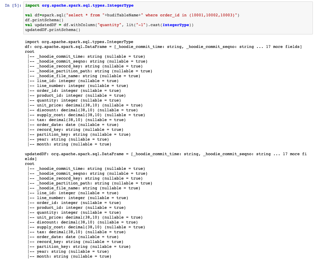The width and height of the screenshot is (316, 263).
Task: Click the val updatedDF withColumn code line
Action: coord(109,25)
